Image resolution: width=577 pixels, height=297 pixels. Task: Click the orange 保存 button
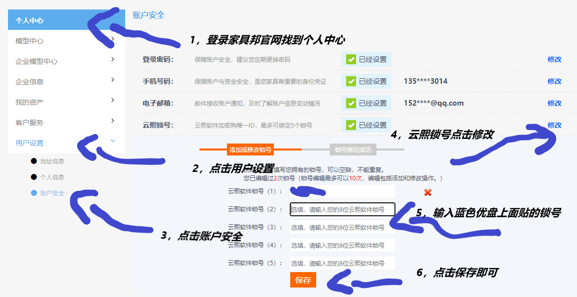point(303,280)
